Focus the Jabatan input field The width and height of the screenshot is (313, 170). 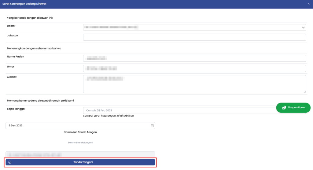click(194, 37)
